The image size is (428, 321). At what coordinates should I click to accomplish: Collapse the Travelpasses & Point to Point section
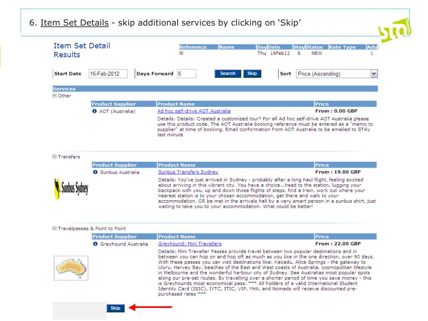pos(55,229)
